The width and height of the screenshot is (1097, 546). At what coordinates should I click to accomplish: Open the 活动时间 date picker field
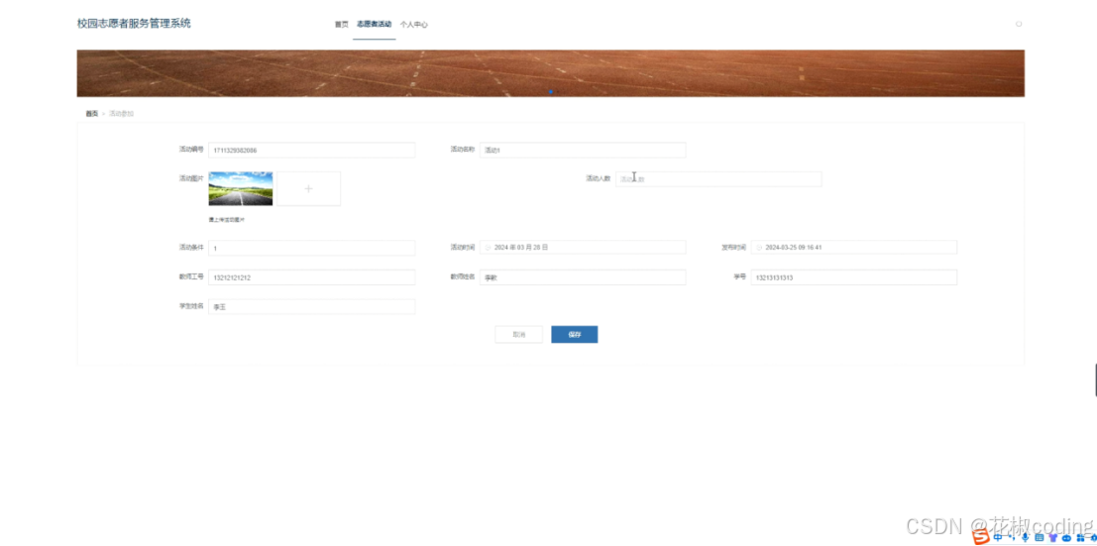[583, 247]
